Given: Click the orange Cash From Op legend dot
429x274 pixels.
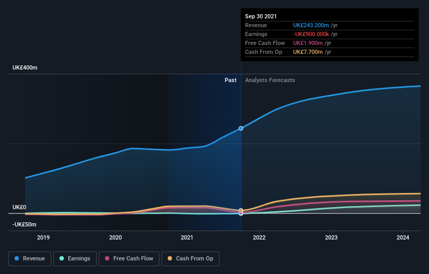Looking at the screenshot, I should click(170, 258).
